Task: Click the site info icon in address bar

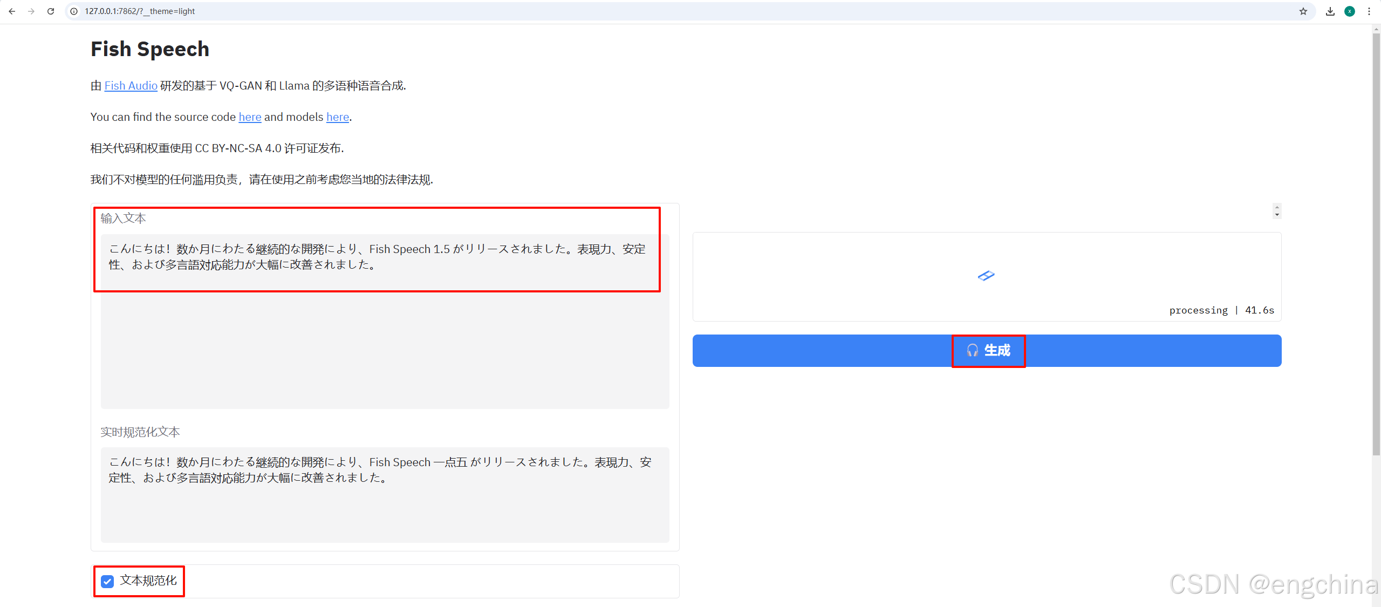Action: (x=74, y=11)
